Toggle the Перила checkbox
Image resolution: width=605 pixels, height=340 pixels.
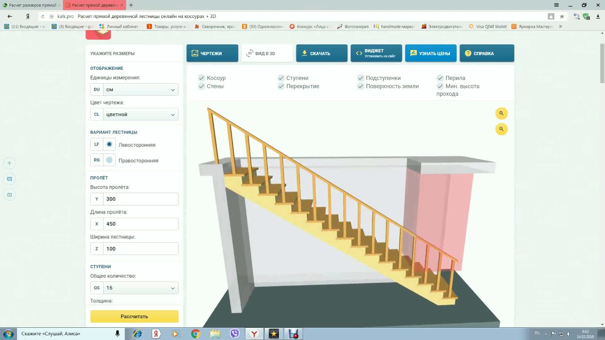(441, 78)
